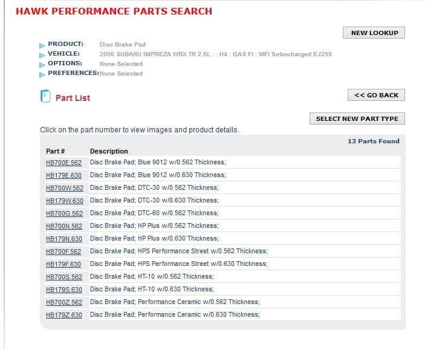Click the arrow icon beside PREFERENCES

42,74
